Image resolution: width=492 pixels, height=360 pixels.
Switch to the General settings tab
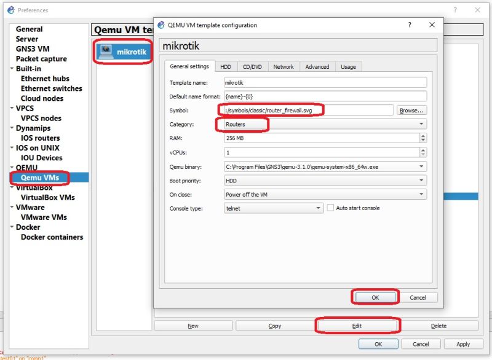point(189,66)
